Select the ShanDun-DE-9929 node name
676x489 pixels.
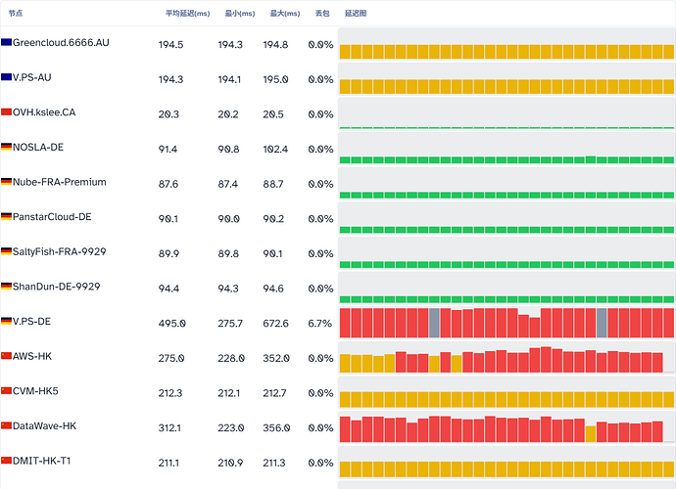pos(56,287)
